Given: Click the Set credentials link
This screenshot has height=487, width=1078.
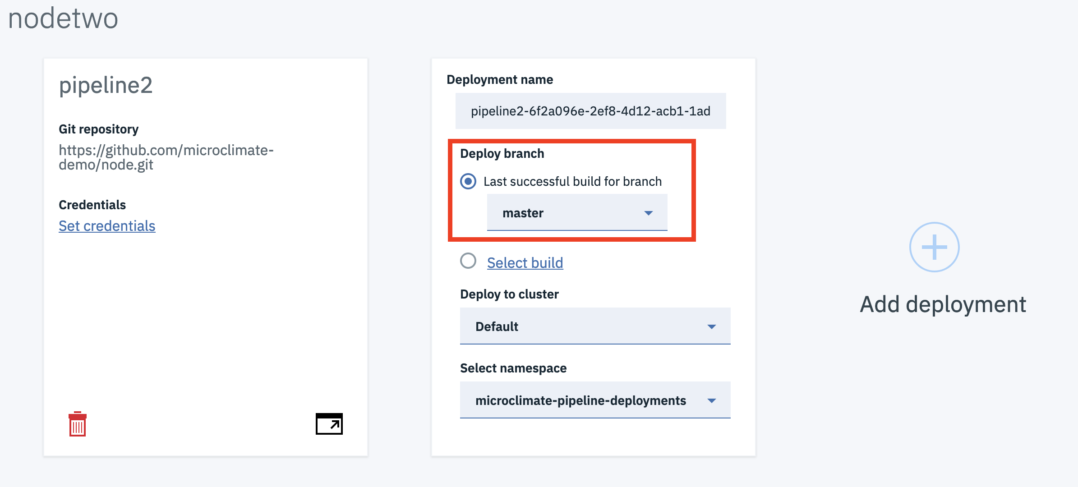Looking at the screenshot, I should [x=107, y=226].
